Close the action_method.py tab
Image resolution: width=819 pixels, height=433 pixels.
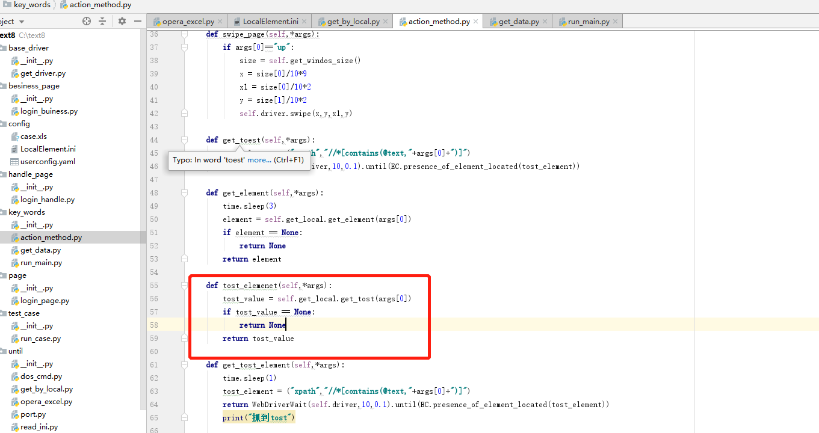[x=476, y=22]
